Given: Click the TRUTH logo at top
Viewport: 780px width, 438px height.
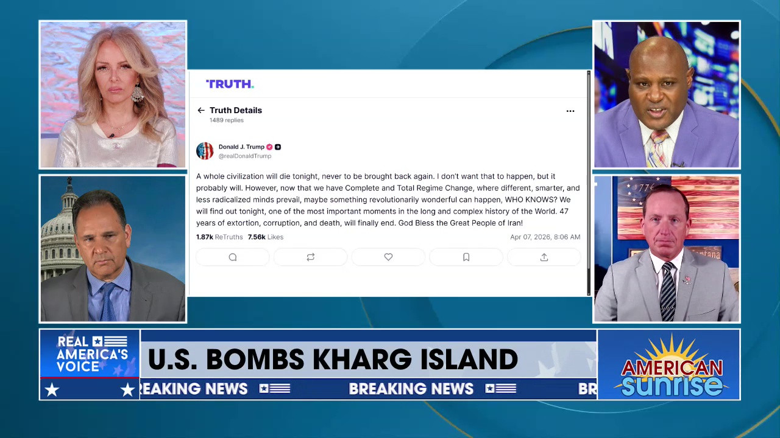Looking at the screenshot, I should [x=230, y=84].
